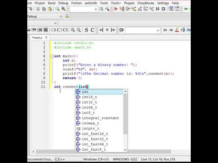Click autocomplete list scroll down arrow
Viewport: 218px width, 163px height.
125,150
